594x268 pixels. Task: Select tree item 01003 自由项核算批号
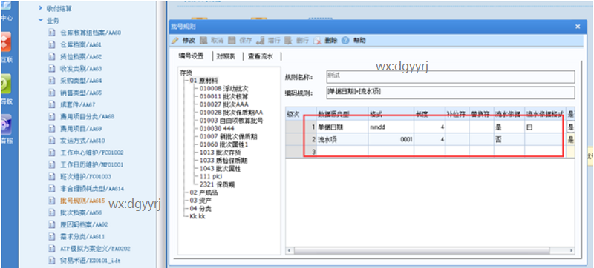[x=231, y=121]
